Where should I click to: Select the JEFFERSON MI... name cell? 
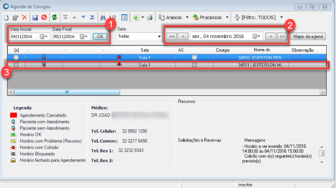tap(270, 65)
